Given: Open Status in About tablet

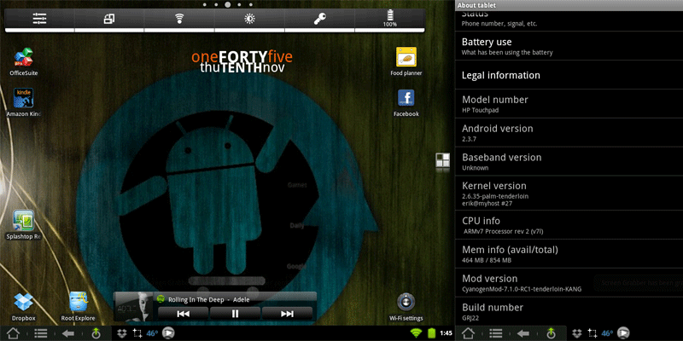Looking at the screenshot, I should tap(569, 20).
